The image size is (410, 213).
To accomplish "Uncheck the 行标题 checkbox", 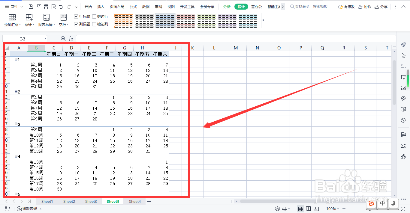I will click(x=76, y=16).
